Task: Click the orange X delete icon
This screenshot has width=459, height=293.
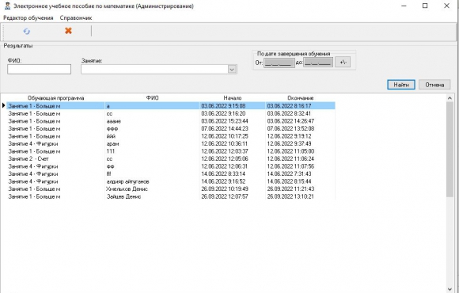Action: [68, 31]
